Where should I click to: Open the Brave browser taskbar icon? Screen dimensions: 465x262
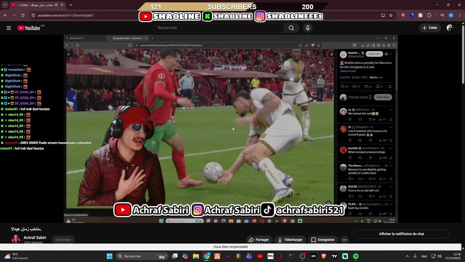[324, 256]
